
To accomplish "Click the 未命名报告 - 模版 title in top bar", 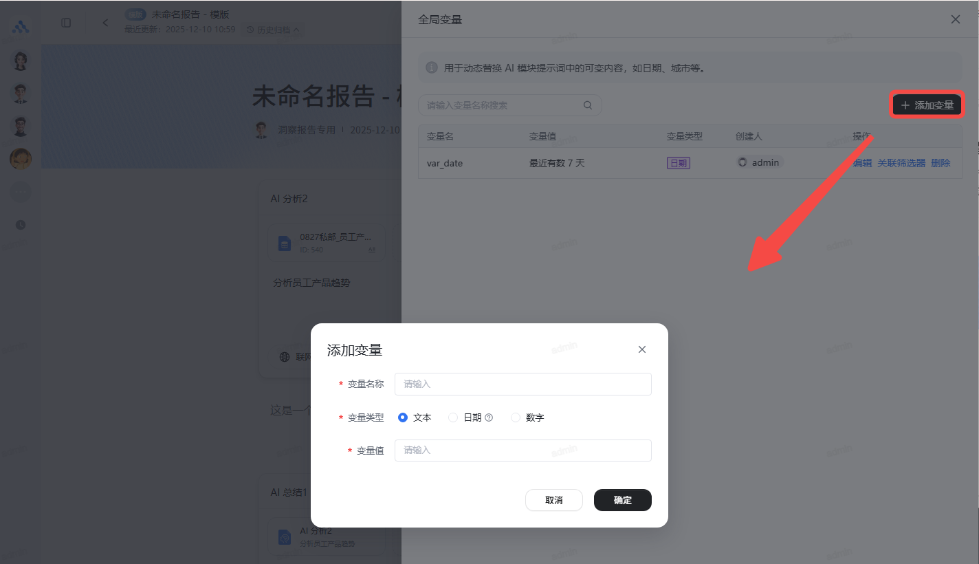I will (x=190, y=14).
